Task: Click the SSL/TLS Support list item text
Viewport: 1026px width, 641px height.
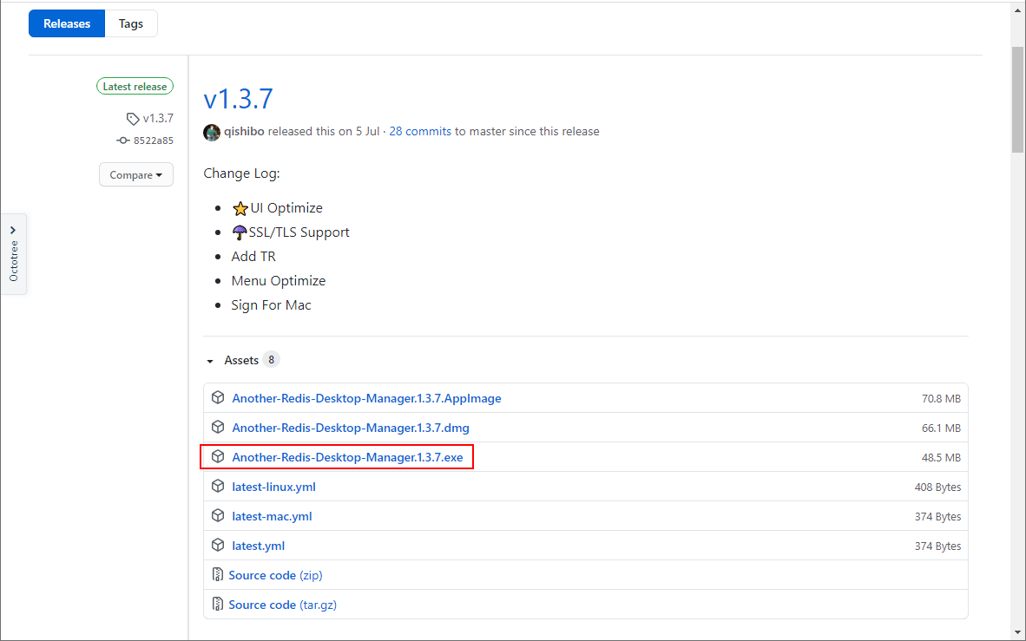Action: click(299, 232)
